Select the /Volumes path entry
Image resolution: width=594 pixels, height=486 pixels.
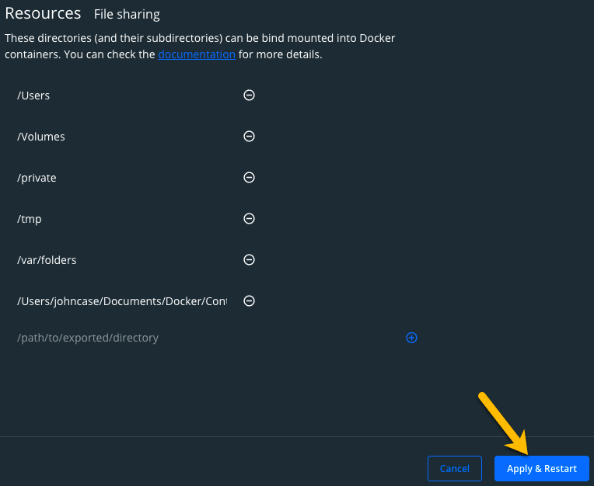pos(41,137)
